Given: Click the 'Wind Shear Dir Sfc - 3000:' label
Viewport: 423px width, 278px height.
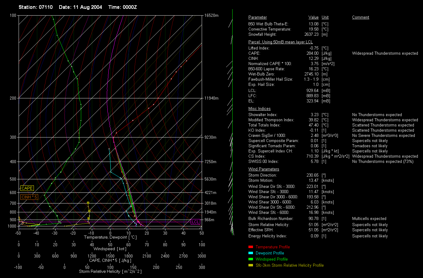Looking at the screenshot, I should (272, 186).
